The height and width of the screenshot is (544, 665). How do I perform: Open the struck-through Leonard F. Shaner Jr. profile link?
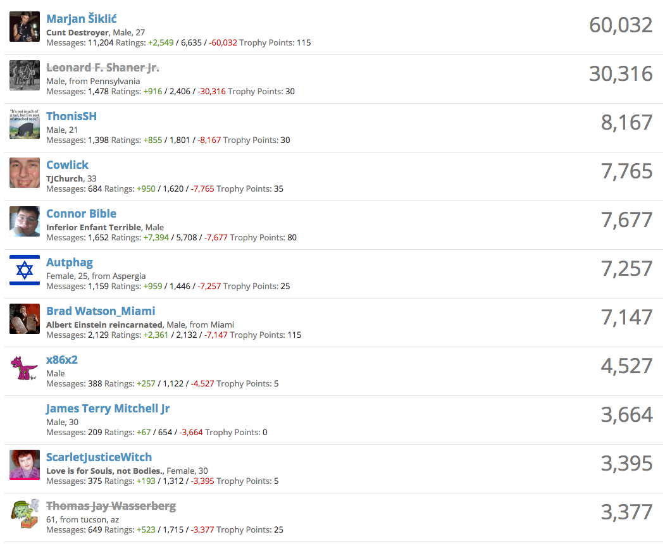103,68
